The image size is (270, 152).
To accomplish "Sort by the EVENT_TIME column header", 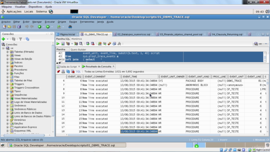I will (x=139, y=76).
